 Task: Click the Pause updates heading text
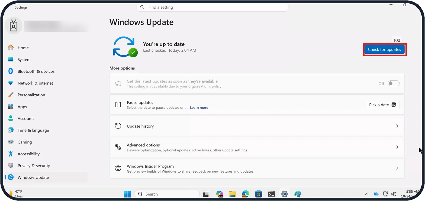[x=140, y=103]
